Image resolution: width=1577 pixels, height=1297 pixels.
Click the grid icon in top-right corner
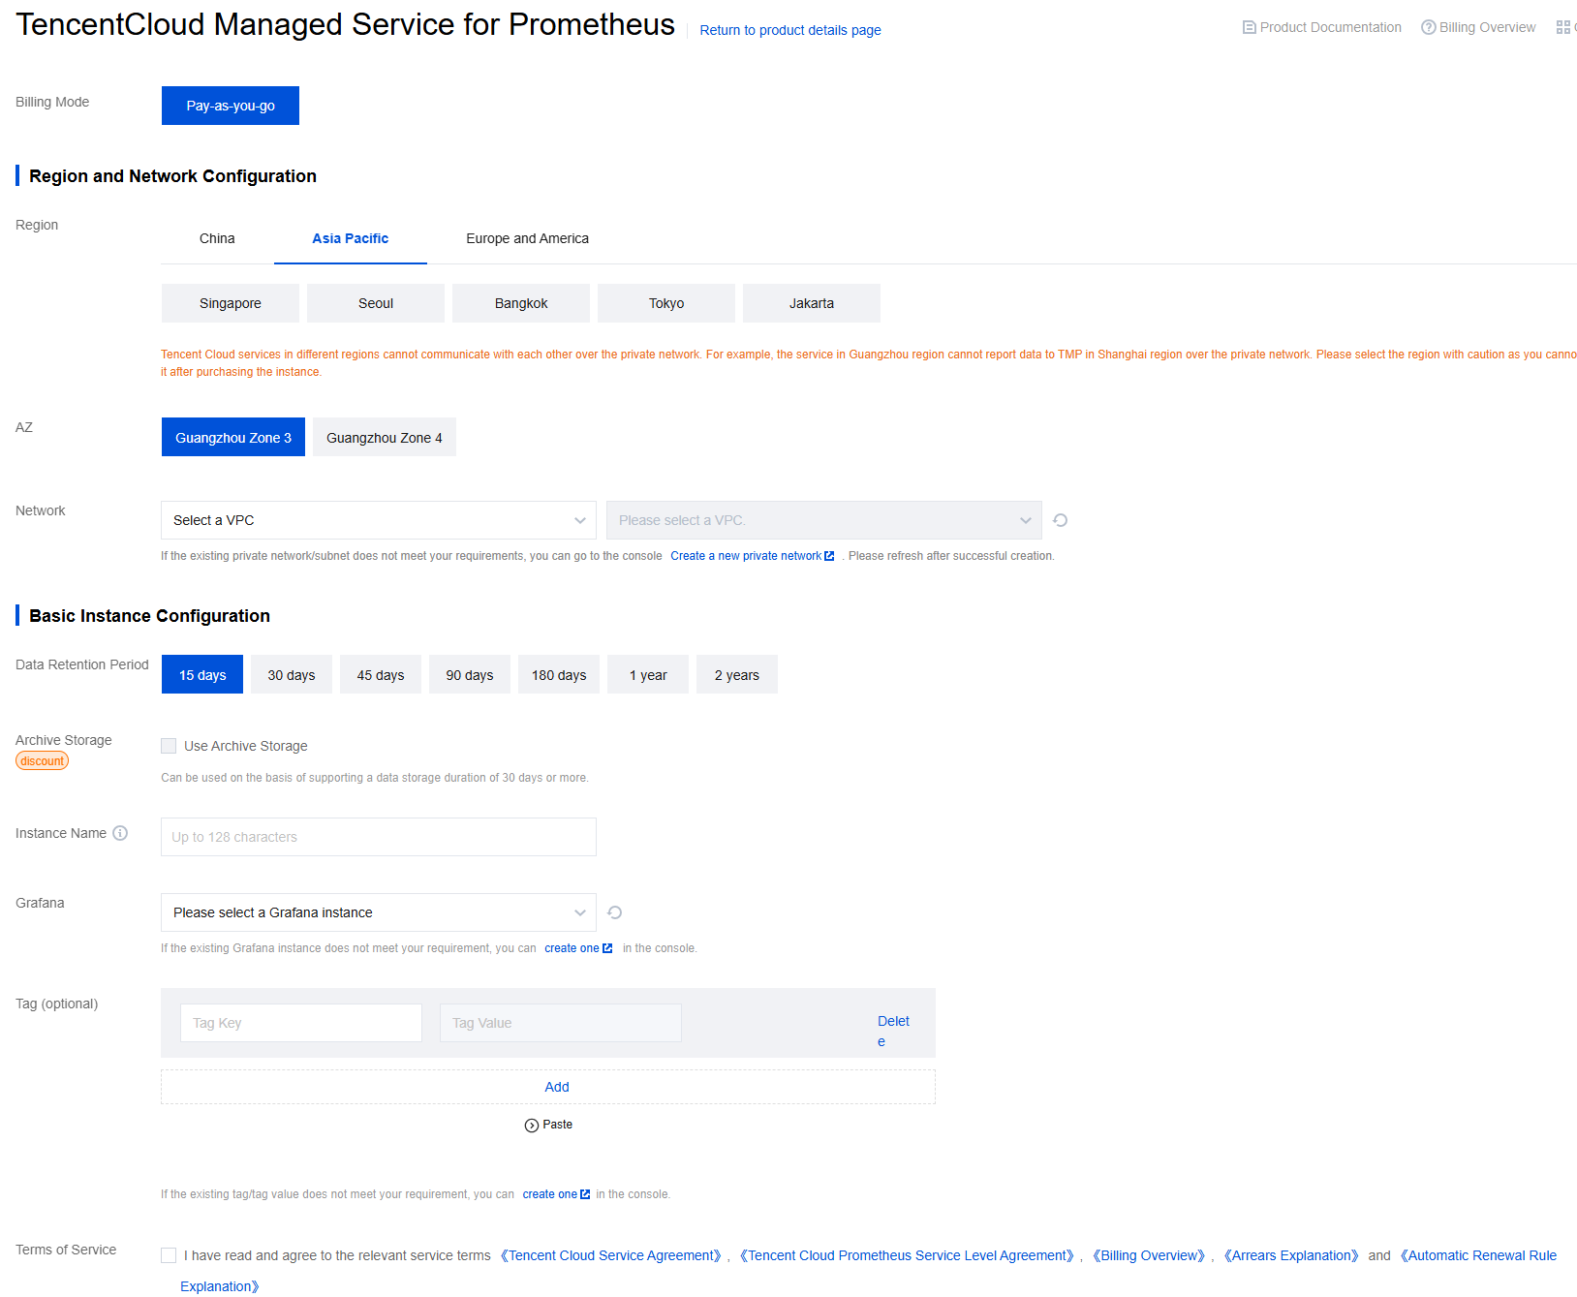(x=1562, y=27)
